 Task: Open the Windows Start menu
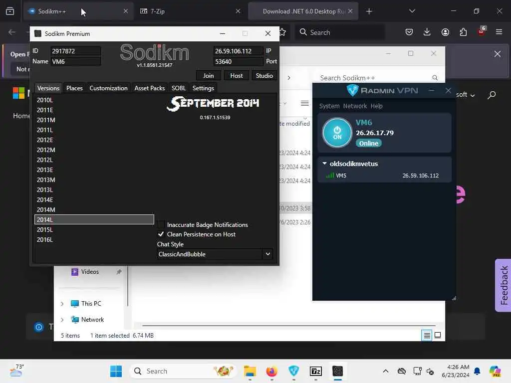[x=116, y=371]
